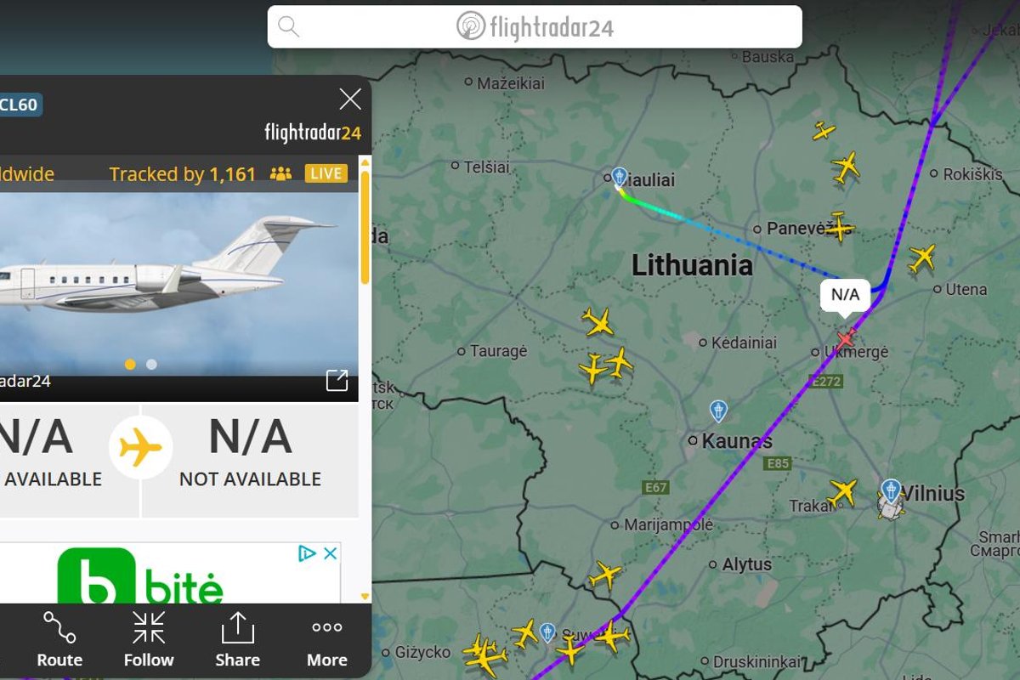
Task: Dismiss the bitė advertisement
Action: pyautogui.click(x=331, y=553)
